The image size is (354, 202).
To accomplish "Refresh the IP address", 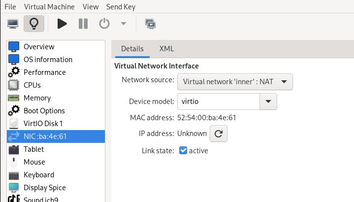I will 219,134.
